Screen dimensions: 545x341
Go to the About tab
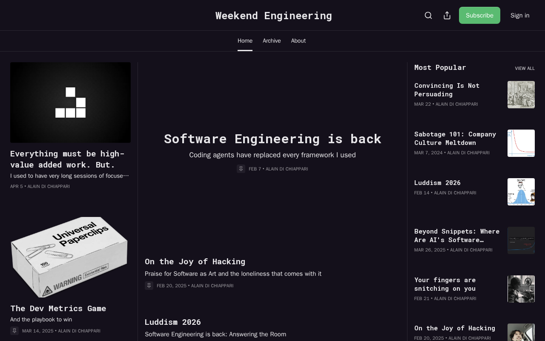pos(298,41)
